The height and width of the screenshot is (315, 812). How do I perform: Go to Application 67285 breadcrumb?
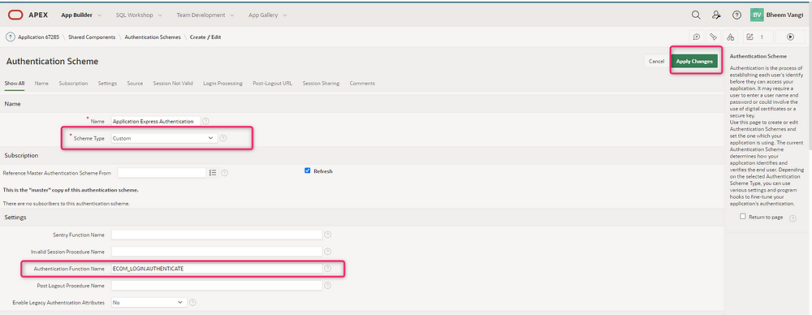[38, 37]
